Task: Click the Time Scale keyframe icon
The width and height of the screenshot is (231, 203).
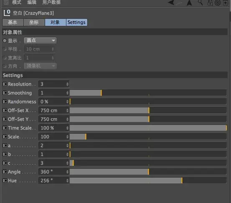Action: click(x=5, y=128)
